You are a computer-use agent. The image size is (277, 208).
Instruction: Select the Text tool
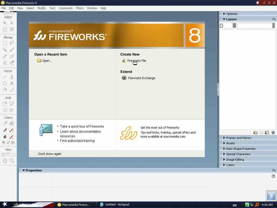point(12,83)
